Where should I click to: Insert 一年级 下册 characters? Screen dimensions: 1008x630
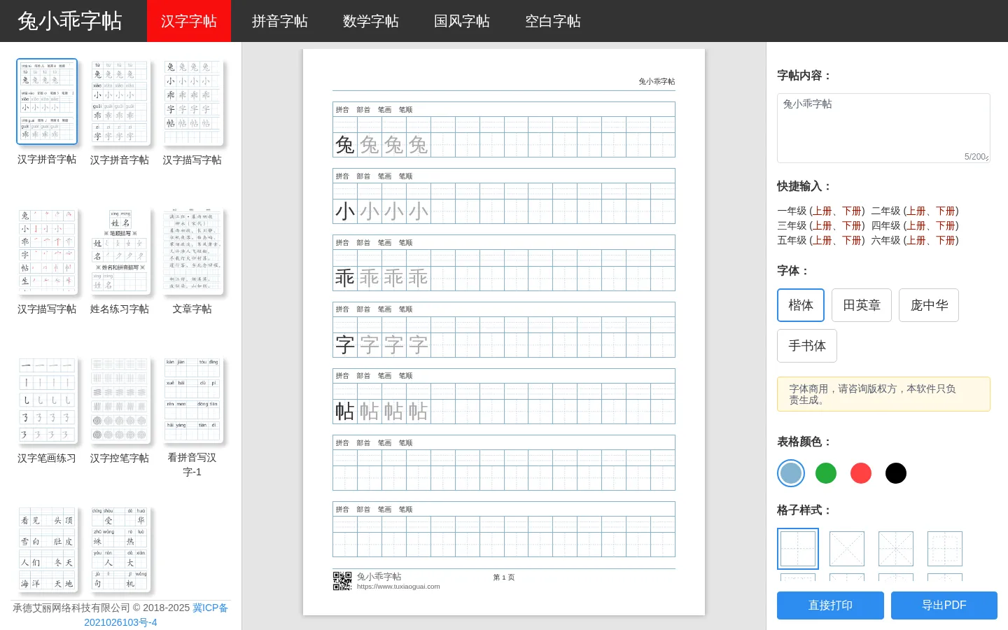click(852, 211)
